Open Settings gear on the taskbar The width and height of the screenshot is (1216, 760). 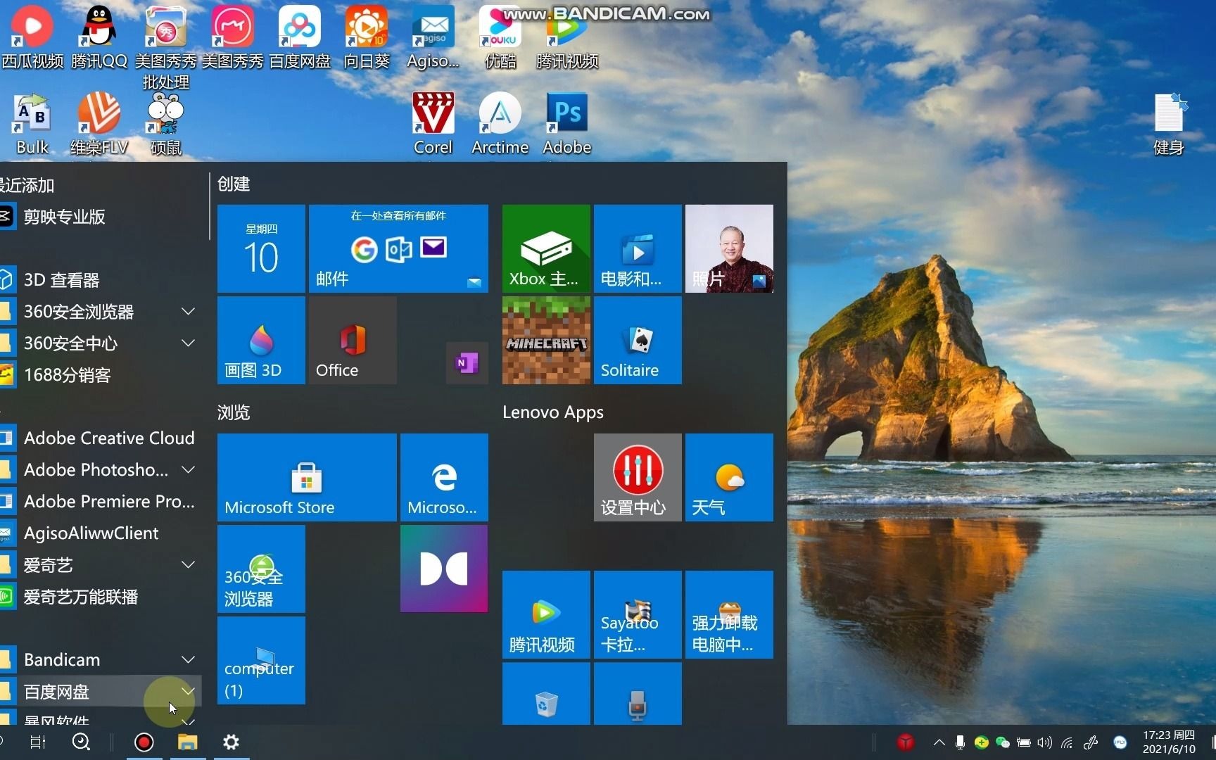coord(231,742)
